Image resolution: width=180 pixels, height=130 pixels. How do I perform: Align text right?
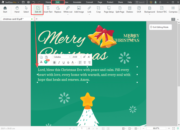(89, 62)
